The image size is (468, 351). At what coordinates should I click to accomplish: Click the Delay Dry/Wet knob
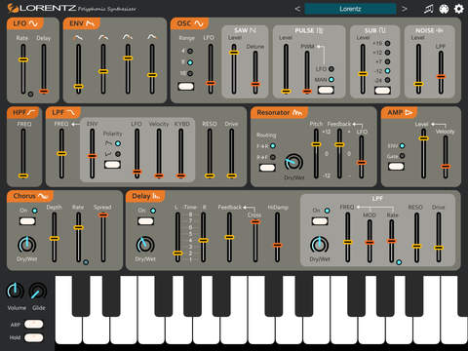pos(145,245)
